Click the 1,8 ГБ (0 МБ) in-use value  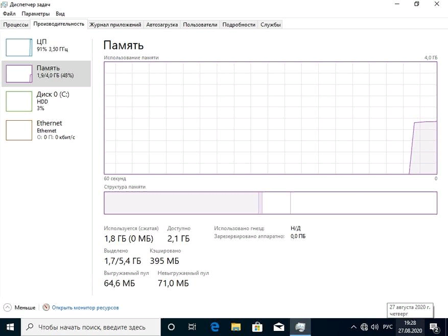pos(129,238)
